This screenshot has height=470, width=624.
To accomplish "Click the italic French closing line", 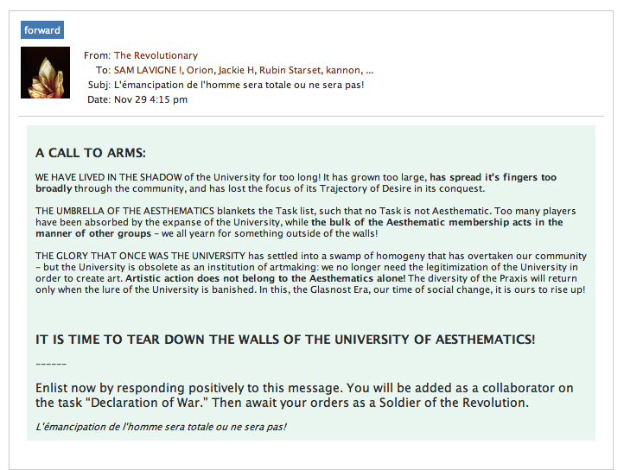I will (161, 427).
